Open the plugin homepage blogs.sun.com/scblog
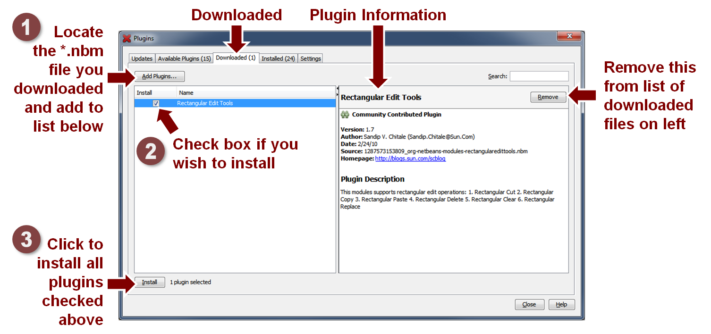The width and height of the screenshot is (711, 334). pos(410,159)
